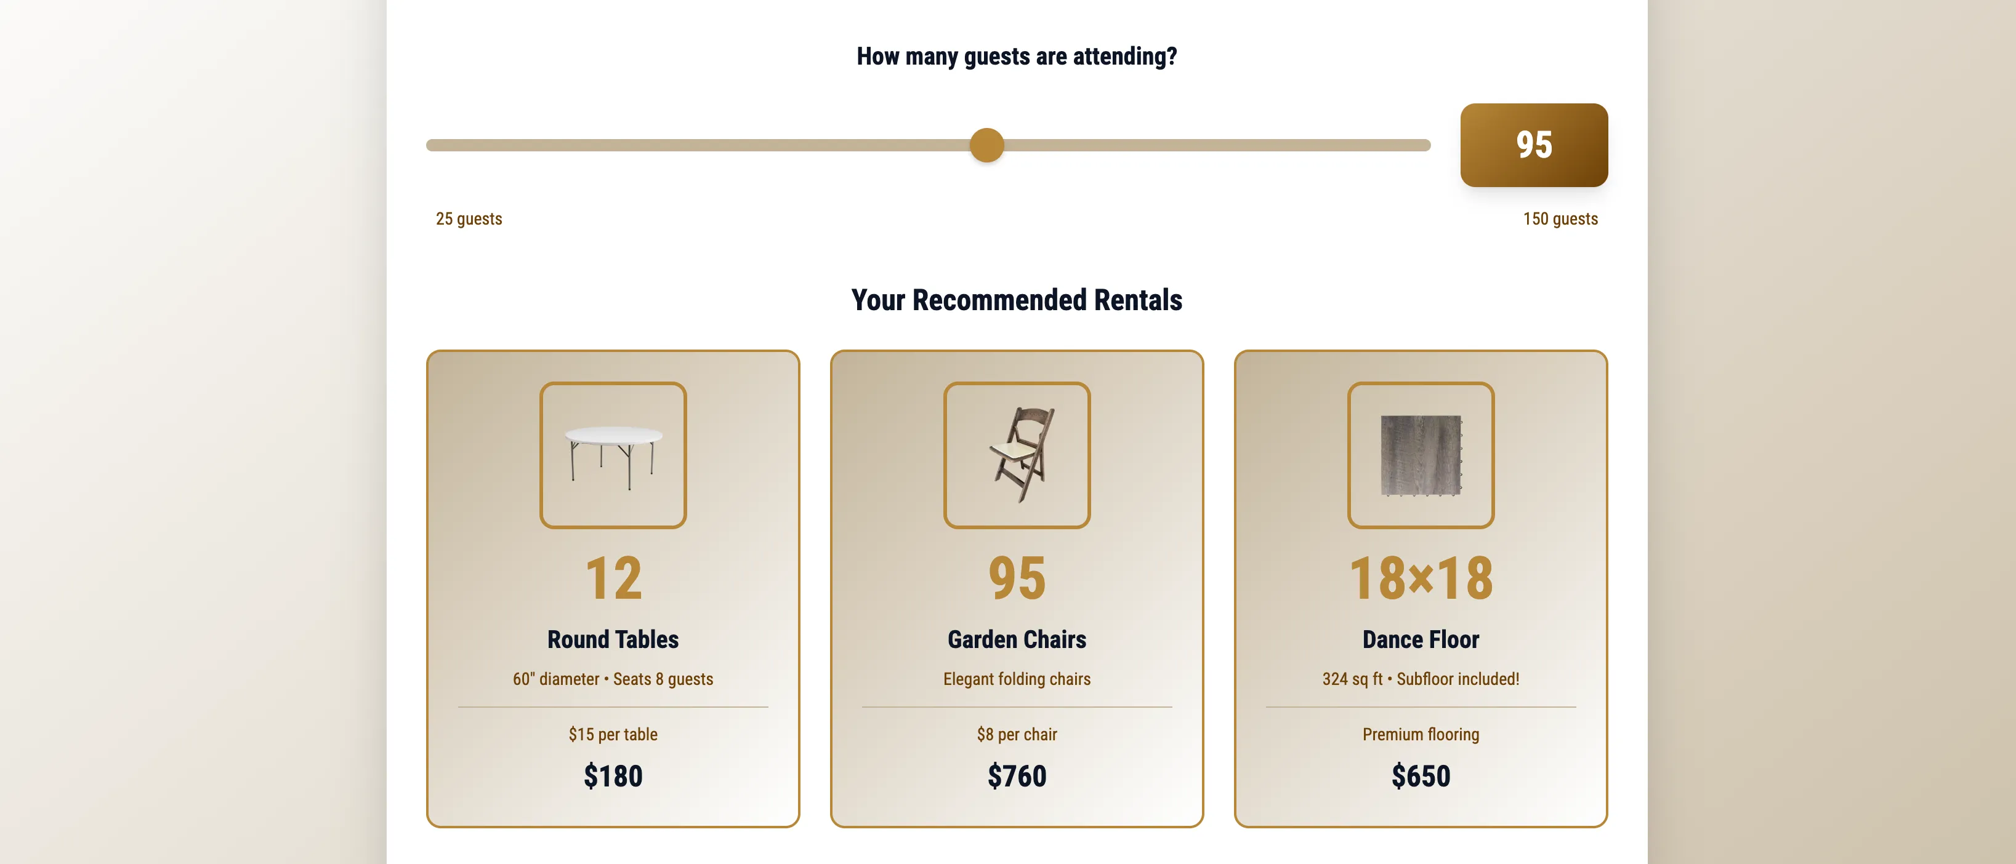Click the Round Tables card title

(x=613, y=639)
